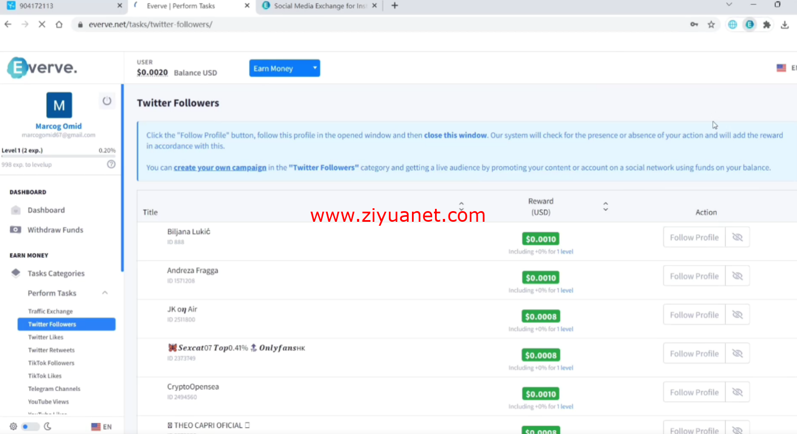Click the level help question mark icon

click(111, 165)
